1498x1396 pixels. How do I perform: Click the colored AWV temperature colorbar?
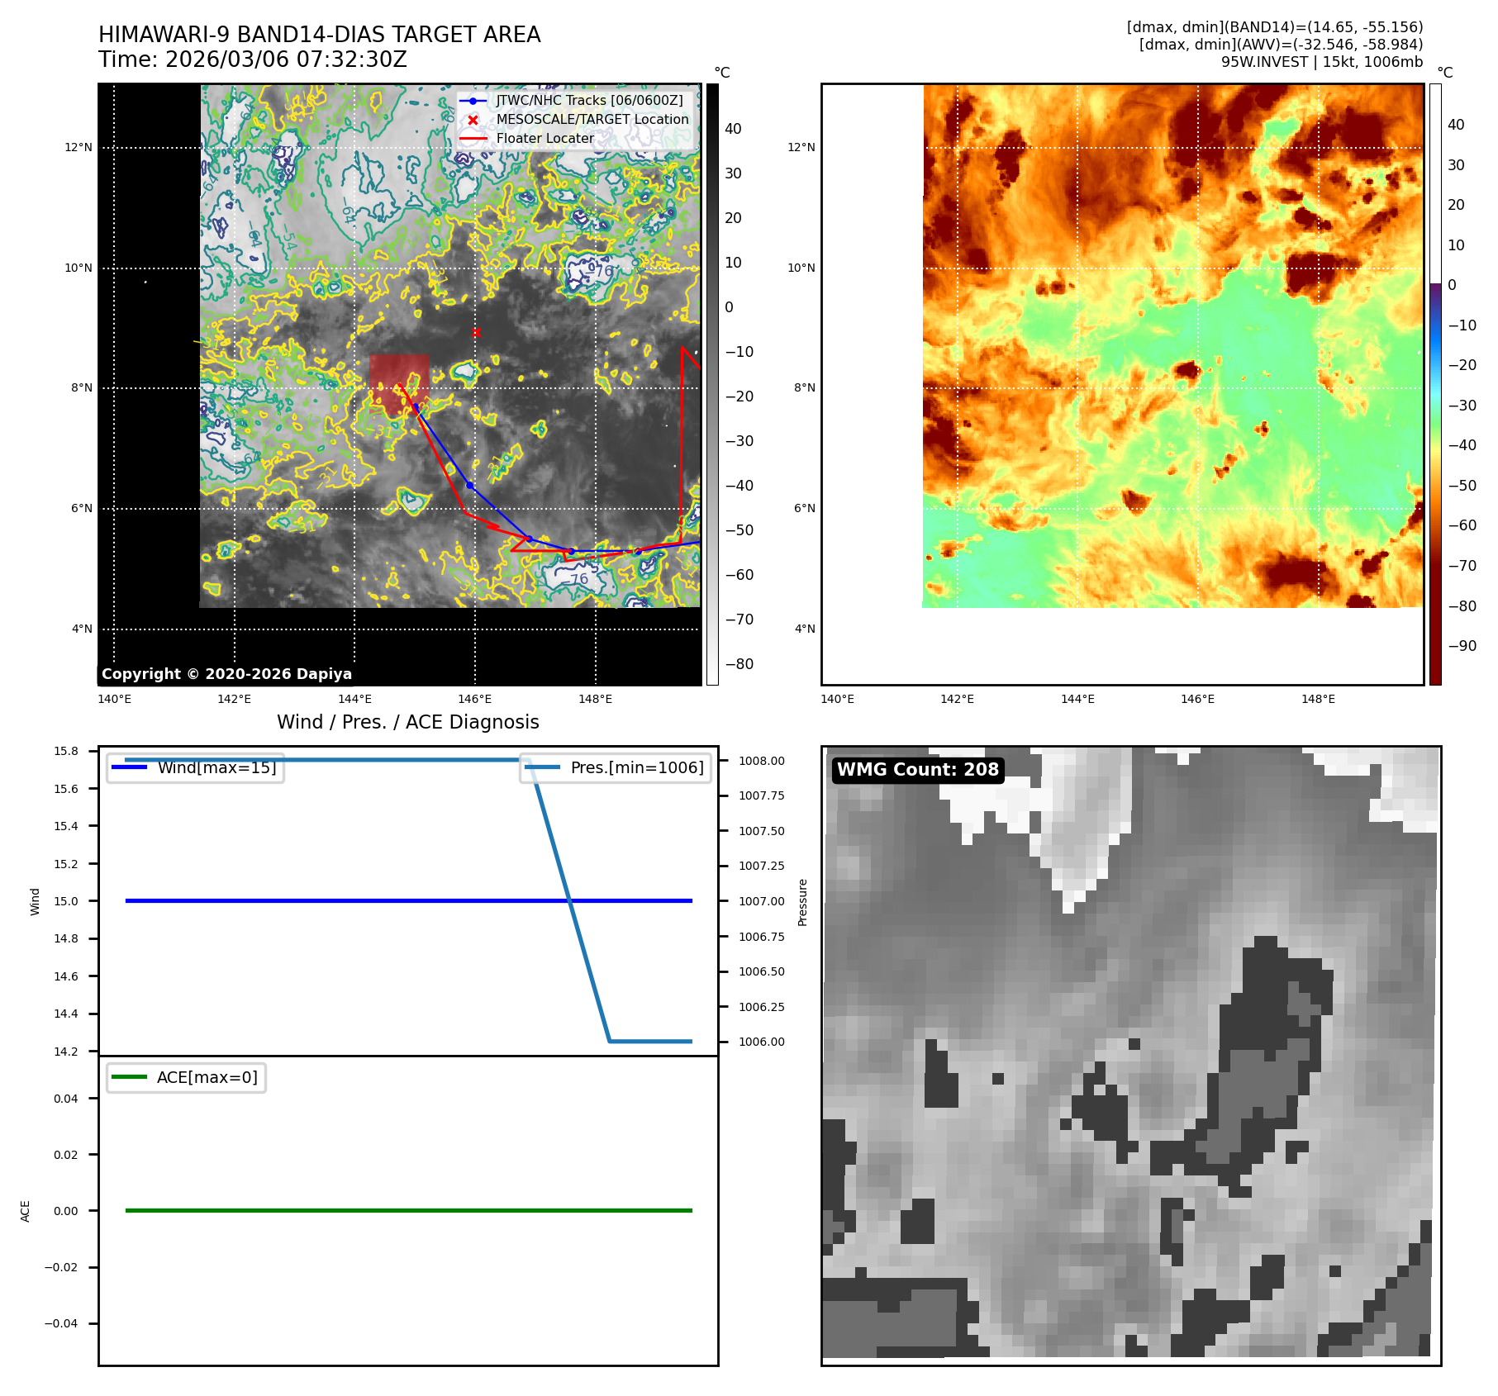1435,384
